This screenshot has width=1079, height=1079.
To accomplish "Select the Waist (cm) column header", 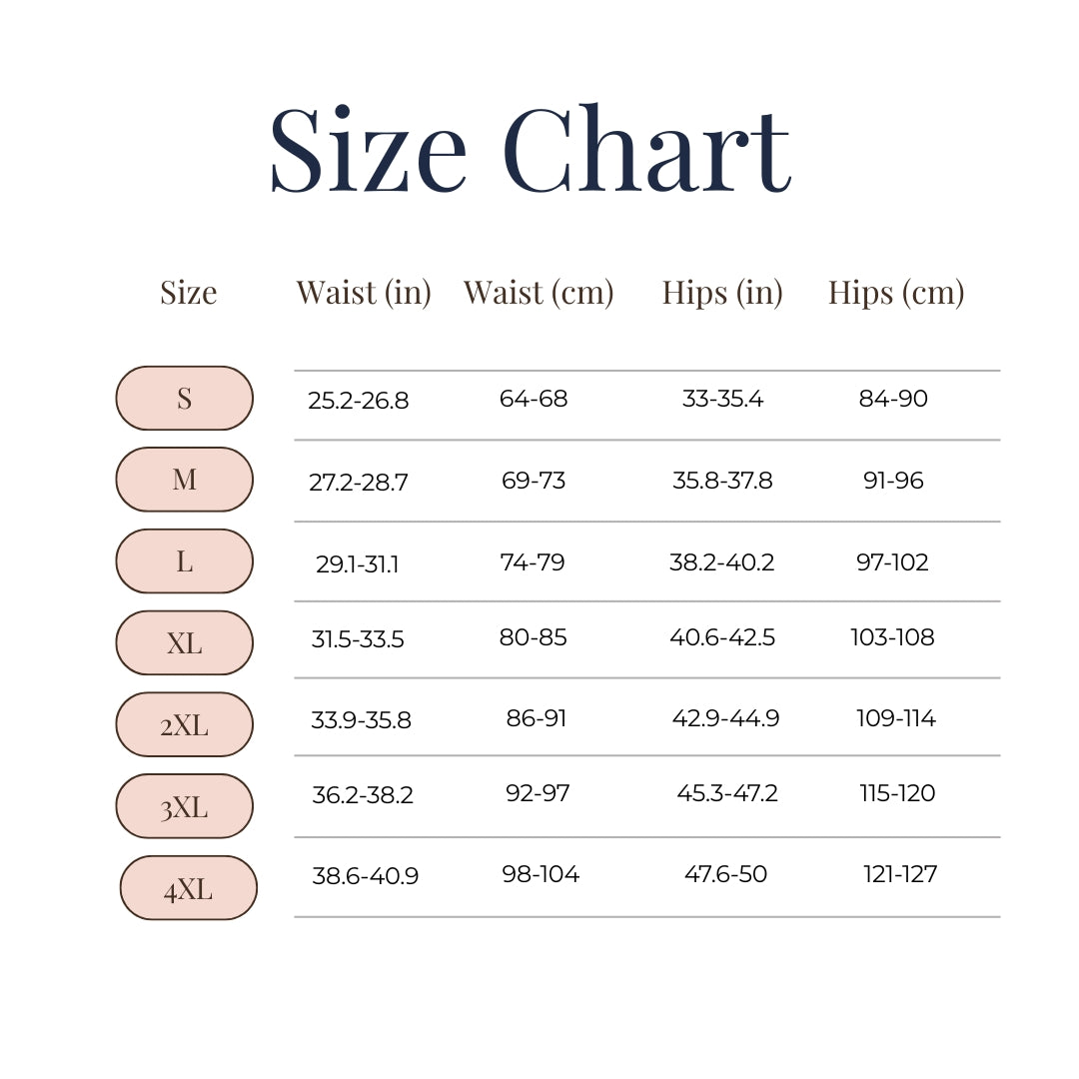I will click(539, 293).
